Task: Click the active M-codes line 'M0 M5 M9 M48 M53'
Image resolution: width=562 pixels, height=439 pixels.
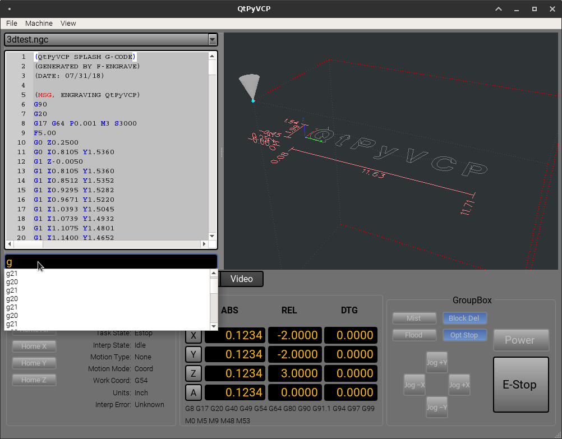Action: 218,420
